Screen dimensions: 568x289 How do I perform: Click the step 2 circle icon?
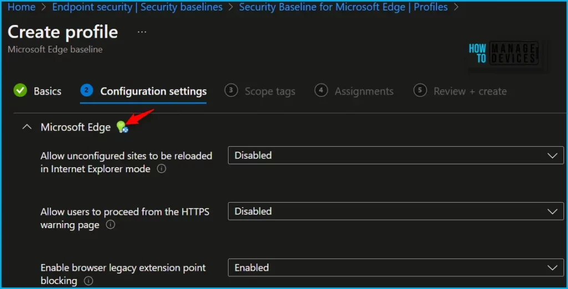pyautogui.click(x=87, y=90)
